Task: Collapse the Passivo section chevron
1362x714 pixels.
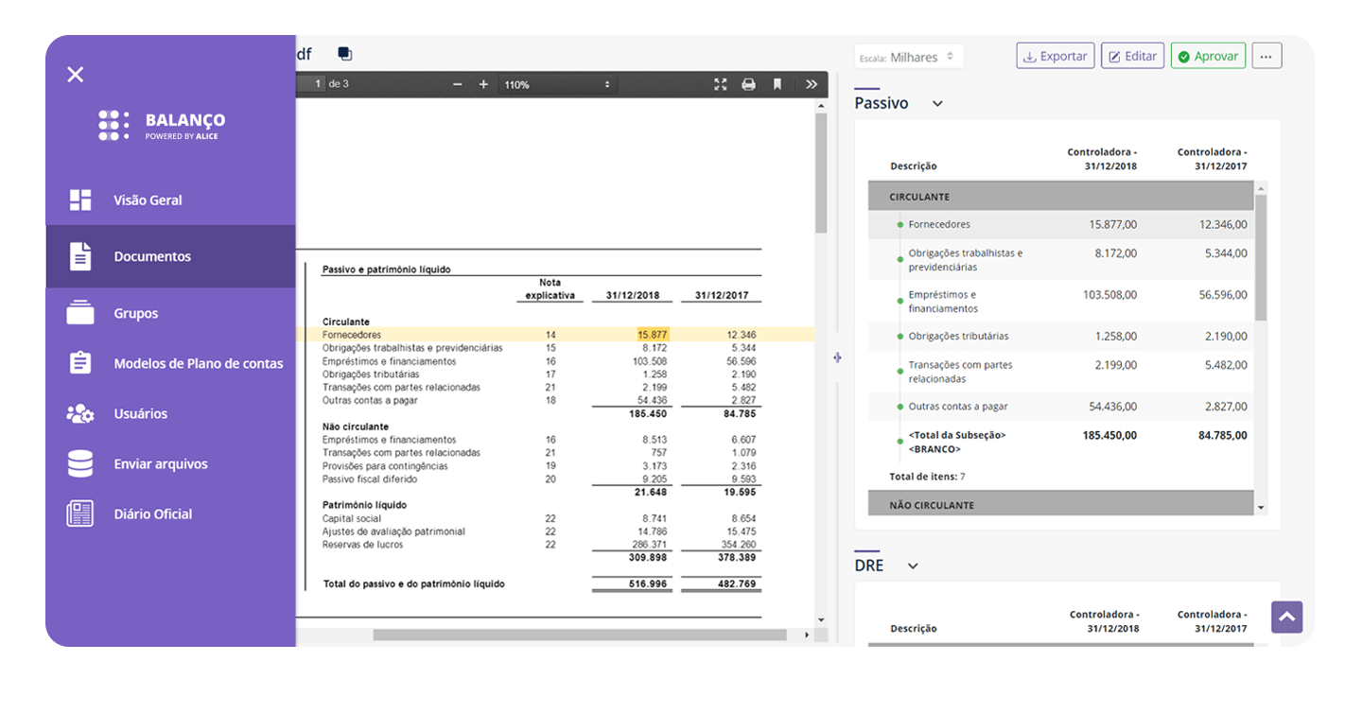Action: point(935,103)
